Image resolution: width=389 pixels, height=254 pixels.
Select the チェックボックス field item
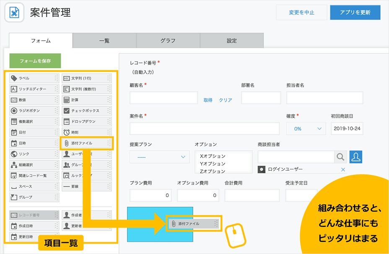point(85,111)
